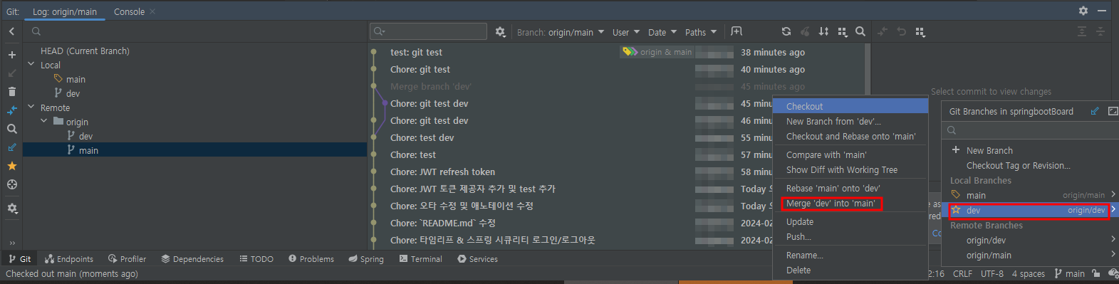Open Git tool window gear options

point(1083,11)
